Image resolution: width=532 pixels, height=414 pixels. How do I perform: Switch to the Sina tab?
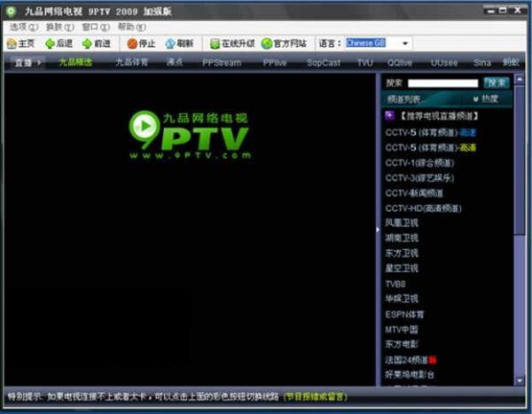coord(482,63)
